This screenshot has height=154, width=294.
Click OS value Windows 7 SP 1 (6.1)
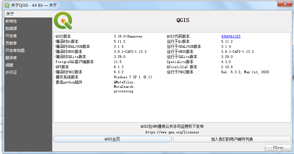133,77
